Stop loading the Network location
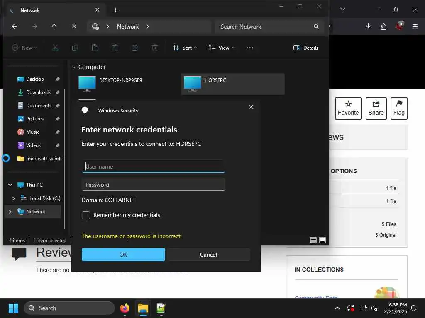The width and height of the screenshot is (425, 318). tap(74, 26)
